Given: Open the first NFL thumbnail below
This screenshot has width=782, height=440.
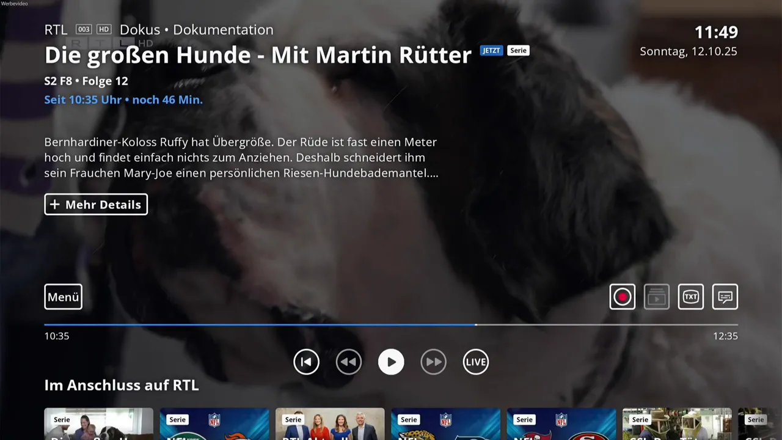Looking at the screenshot, I should click(214, 425).
